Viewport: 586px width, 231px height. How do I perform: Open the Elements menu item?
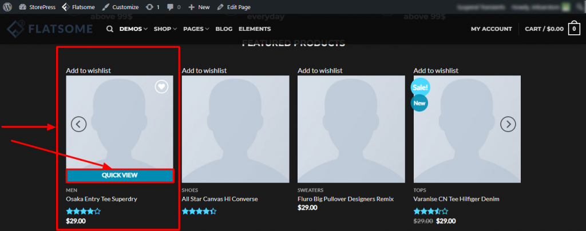coord(255,29)
